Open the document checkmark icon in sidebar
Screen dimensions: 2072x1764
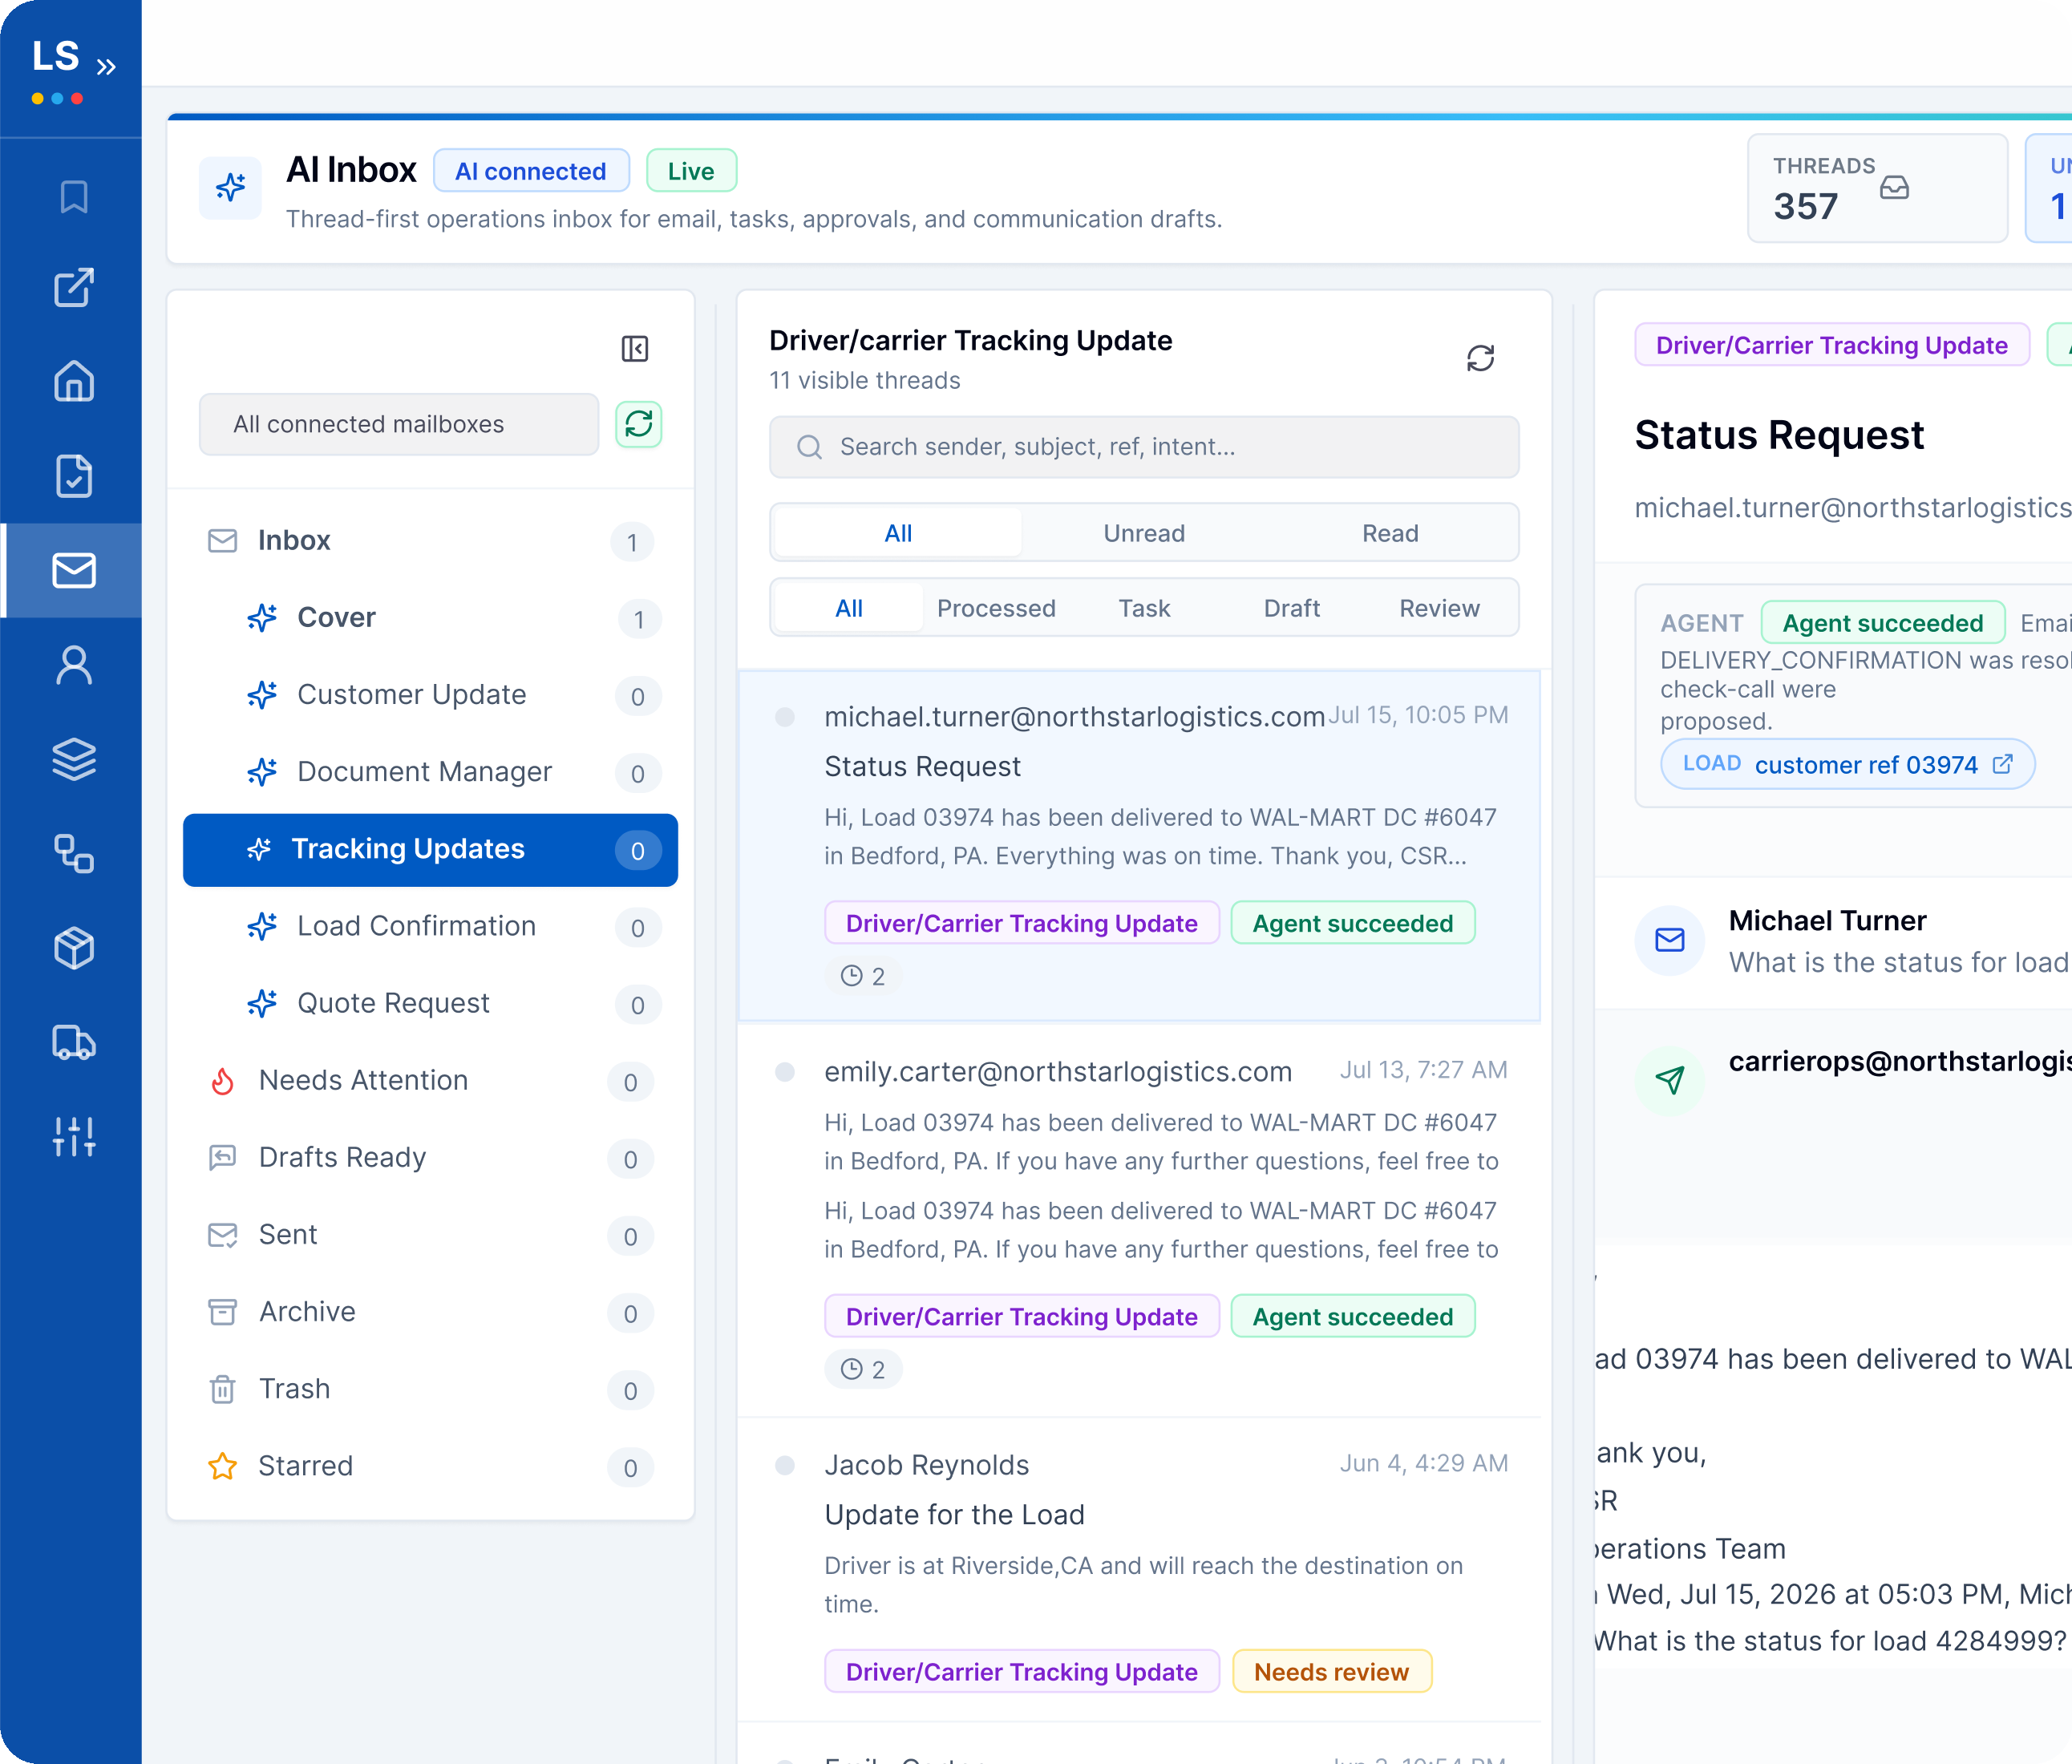[74, 476]
